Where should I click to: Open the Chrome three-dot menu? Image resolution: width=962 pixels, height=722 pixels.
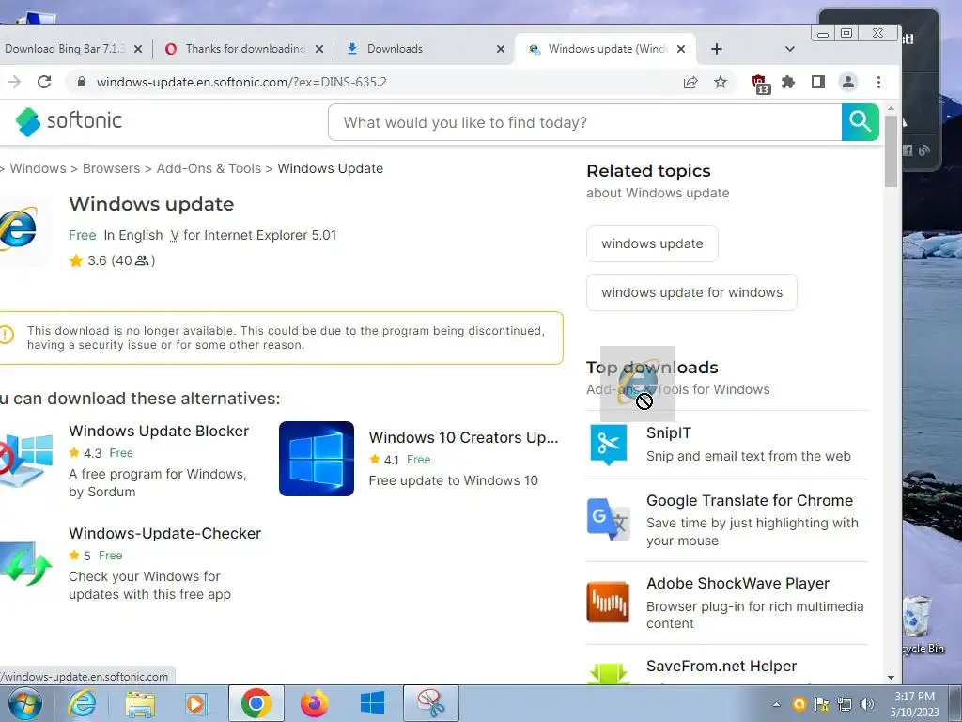pyautogui.click(x=878, y=82)
